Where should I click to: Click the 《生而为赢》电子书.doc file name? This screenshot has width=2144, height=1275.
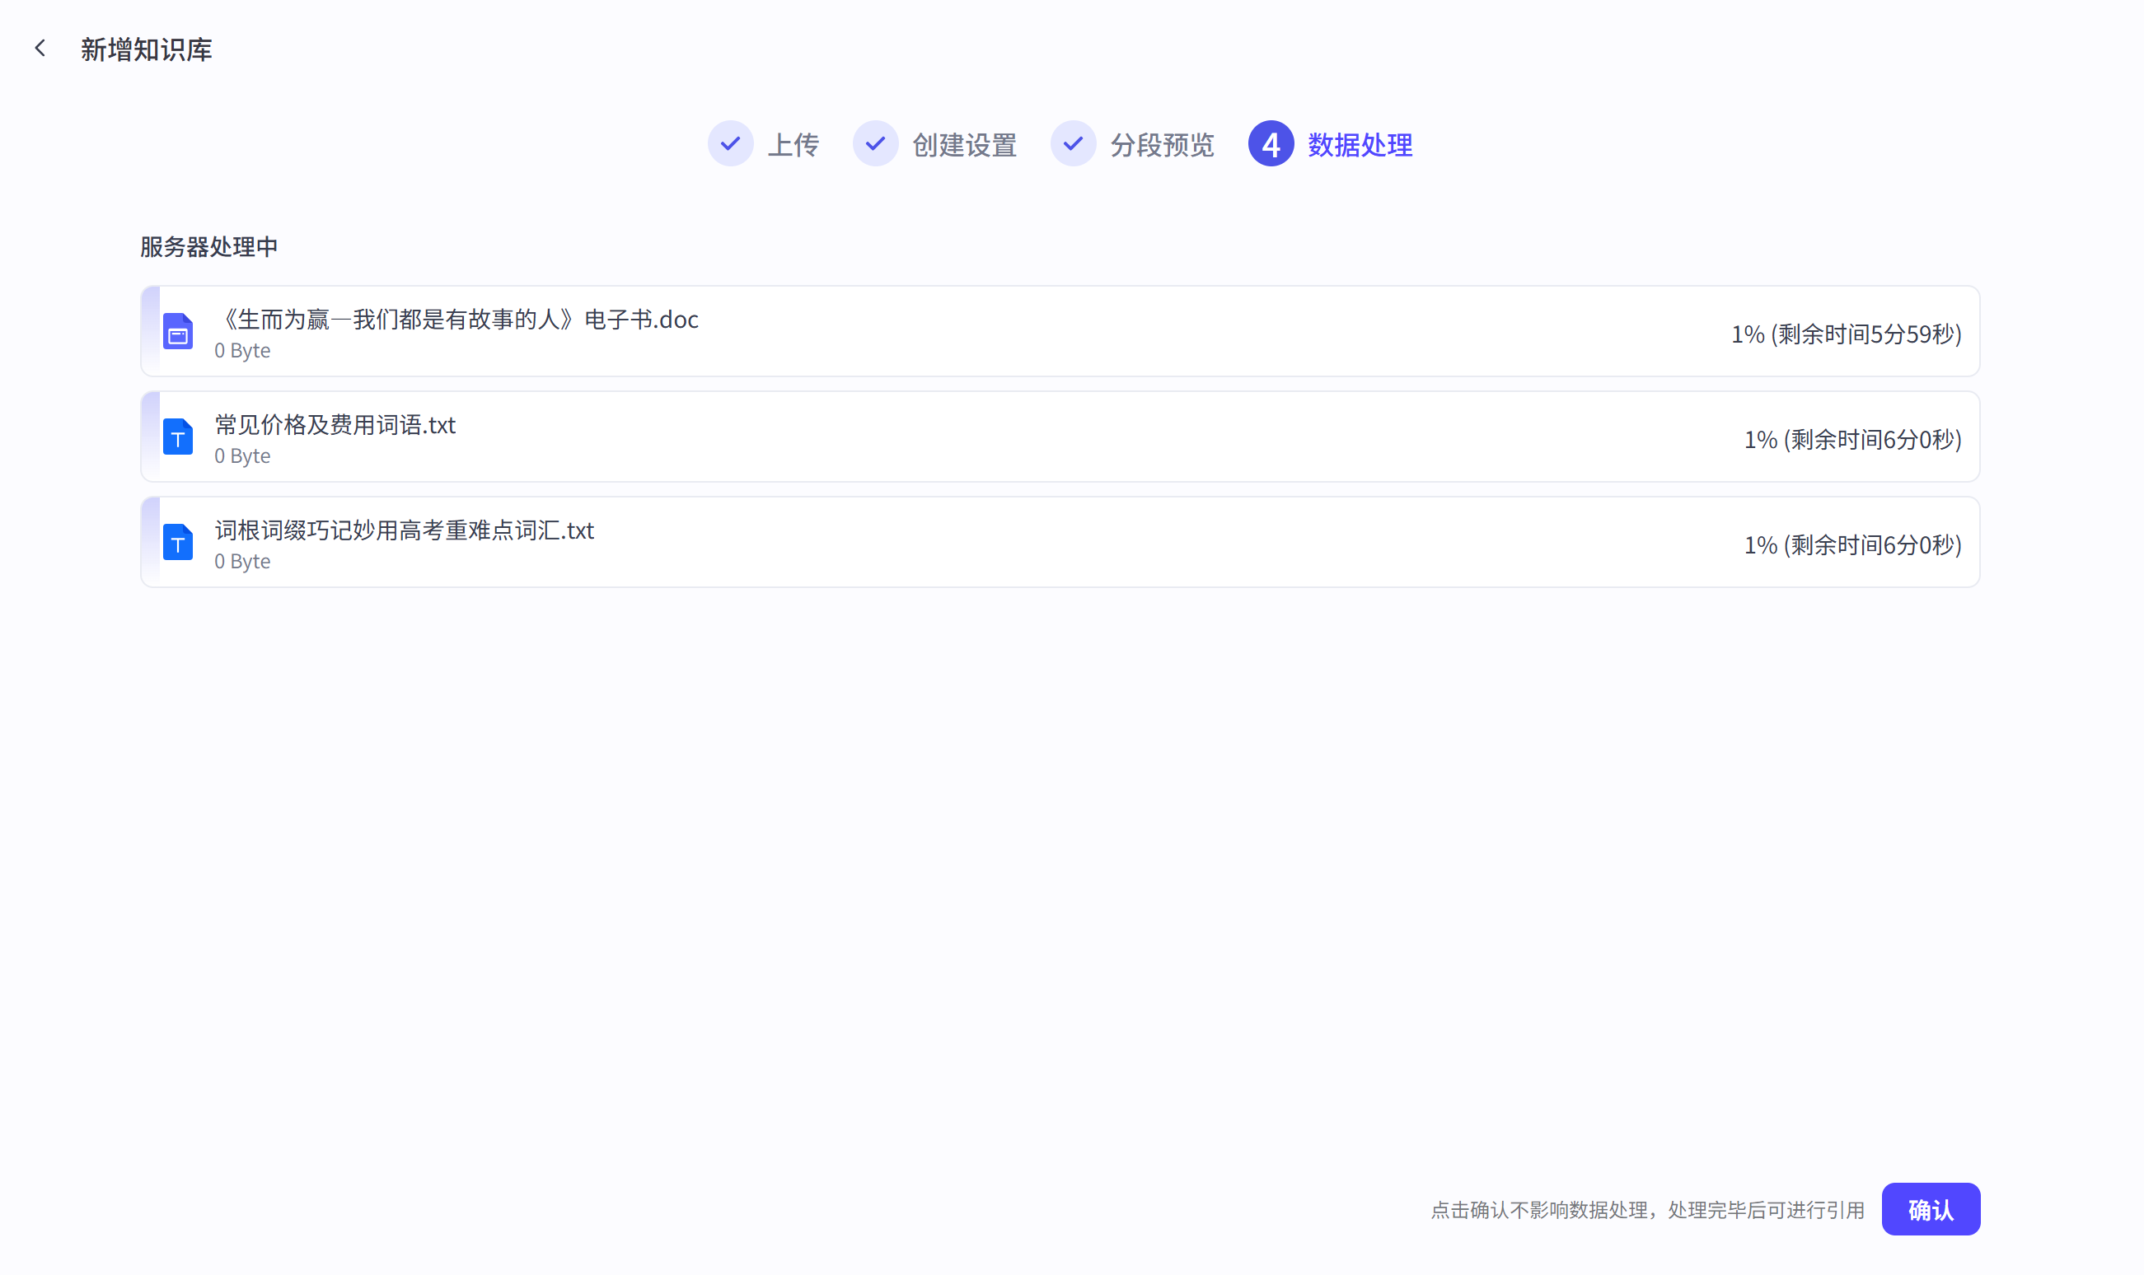tap(458, 320)
